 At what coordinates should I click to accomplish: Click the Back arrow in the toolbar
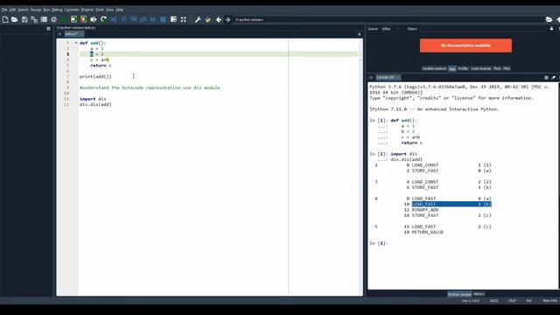point(219,19)
